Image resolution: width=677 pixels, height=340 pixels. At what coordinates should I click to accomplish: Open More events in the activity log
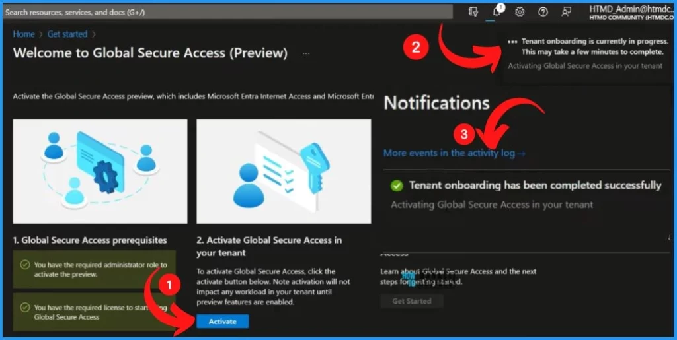point(454,153)
